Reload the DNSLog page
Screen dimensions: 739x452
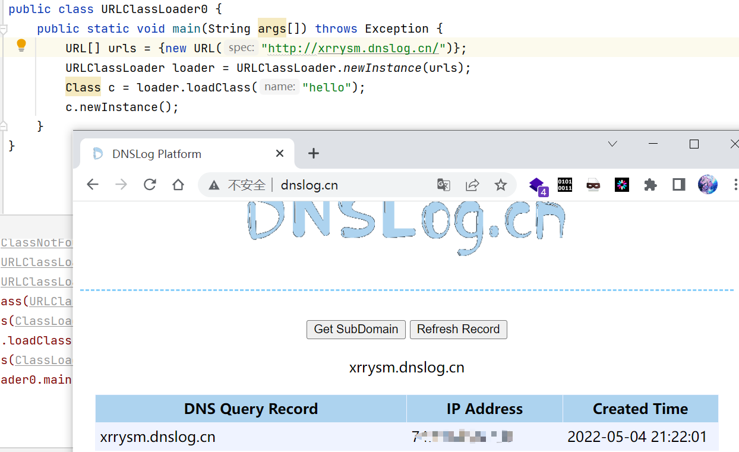pyautogui.click(x=150, y=185)
